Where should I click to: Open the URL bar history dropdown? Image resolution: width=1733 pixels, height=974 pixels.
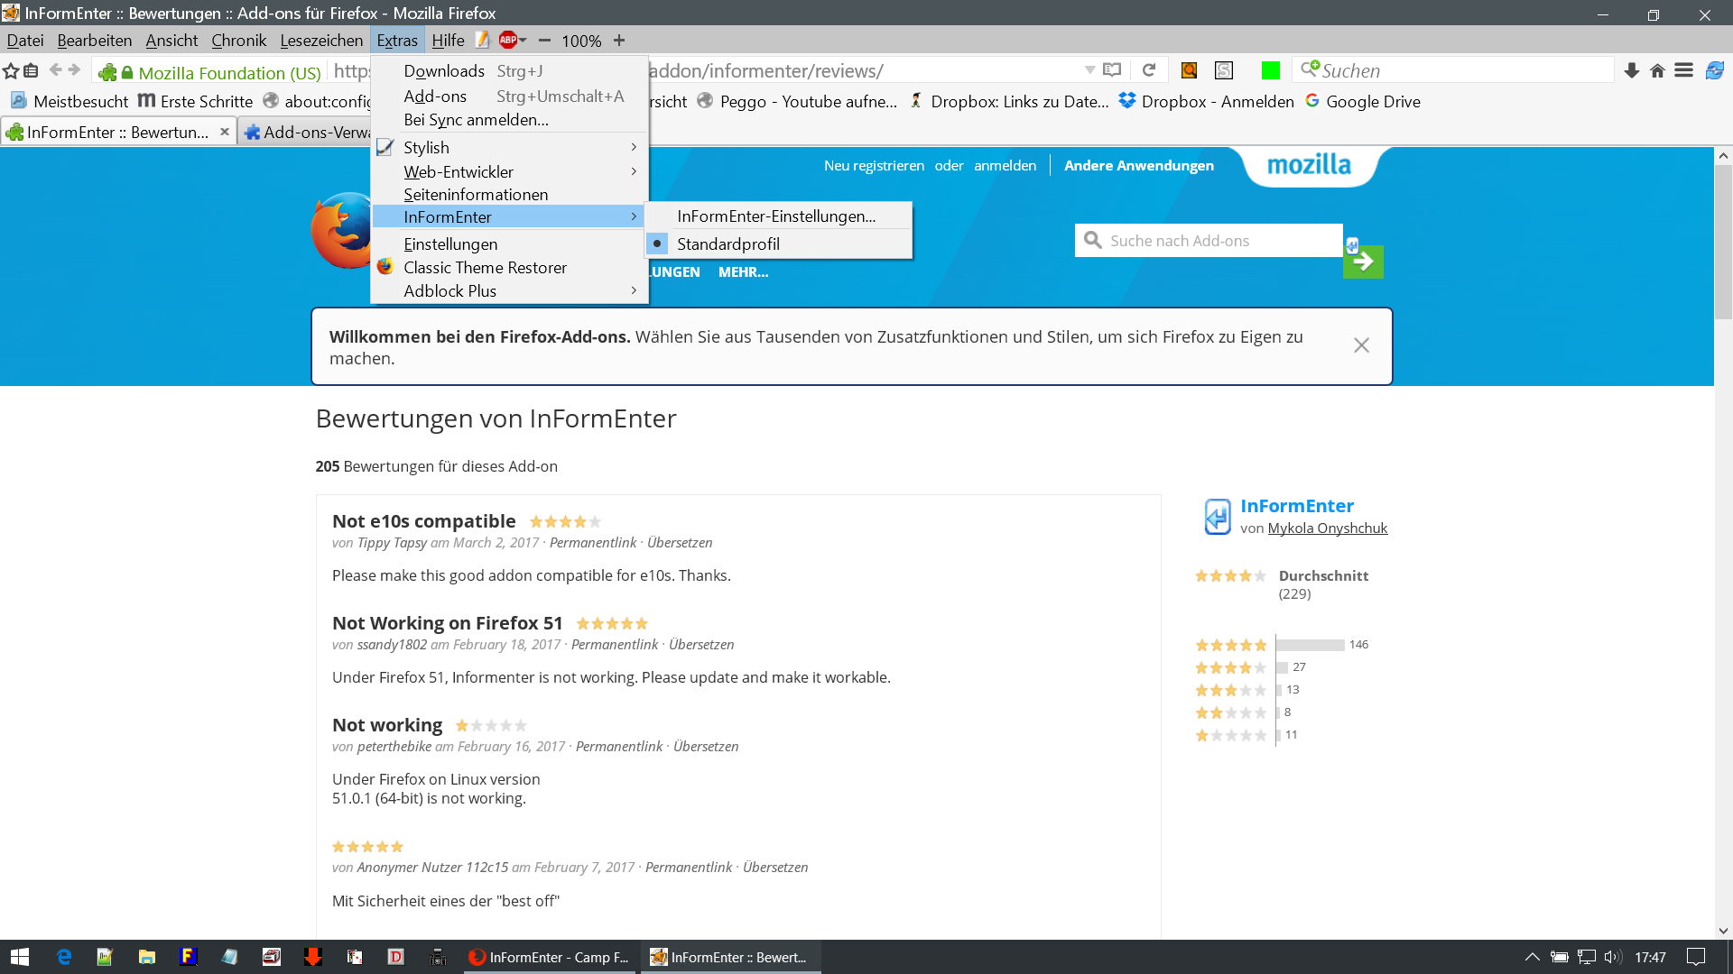[1089, 70]
